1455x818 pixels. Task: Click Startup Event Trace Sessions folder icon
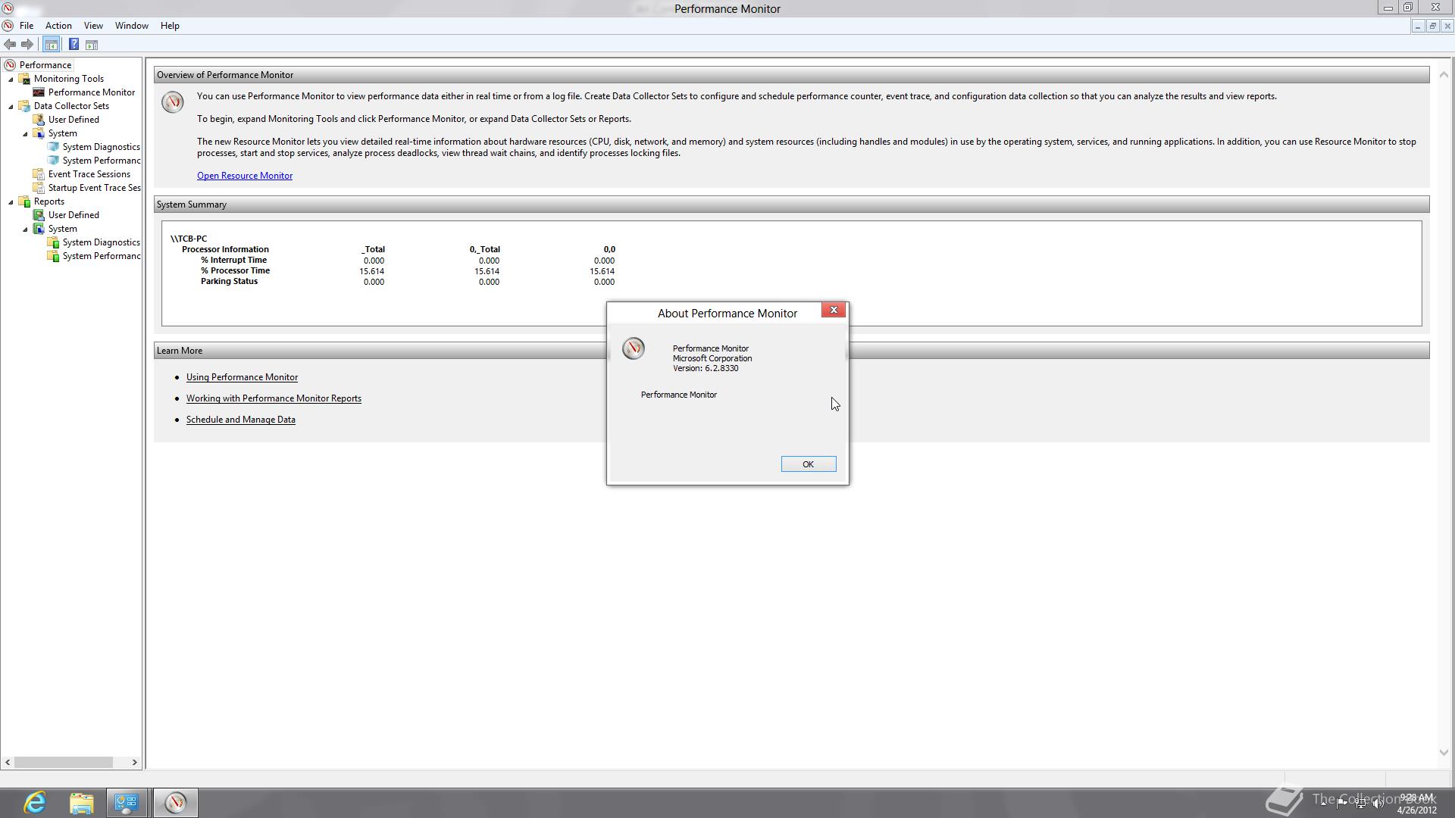[39, 188]
